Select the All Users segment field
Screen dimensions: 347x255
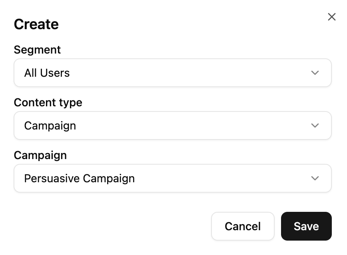(x=173, y=73)
